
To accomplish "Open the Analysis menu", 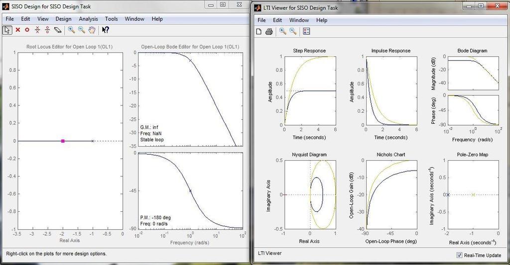I will (88, 19).
